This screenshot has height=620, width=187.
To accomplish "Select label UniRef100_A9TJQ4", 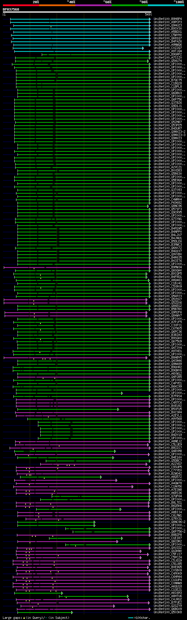I will click(168, 51).
